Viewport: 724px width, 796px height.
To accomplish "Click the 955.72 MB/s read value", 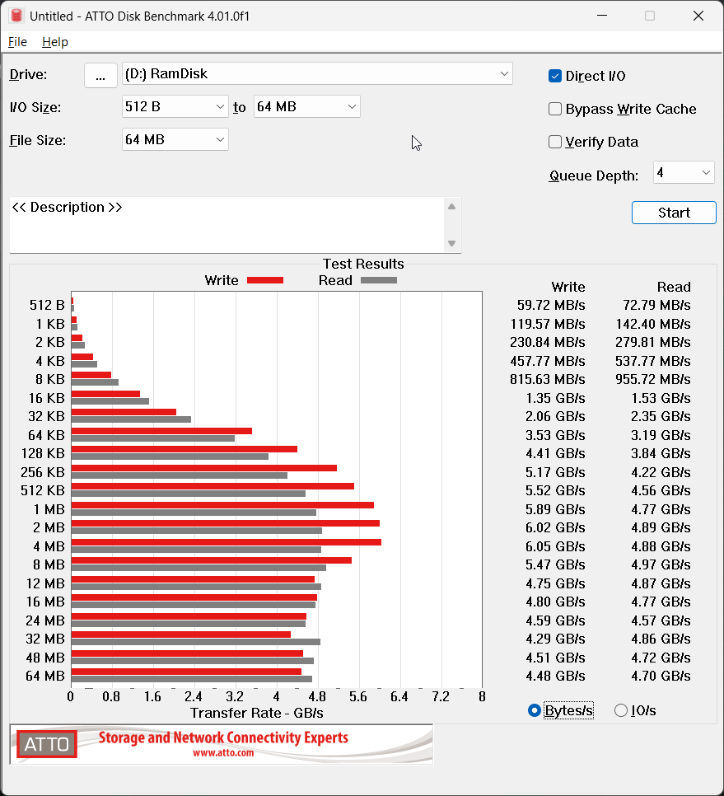I will [653, 379].
